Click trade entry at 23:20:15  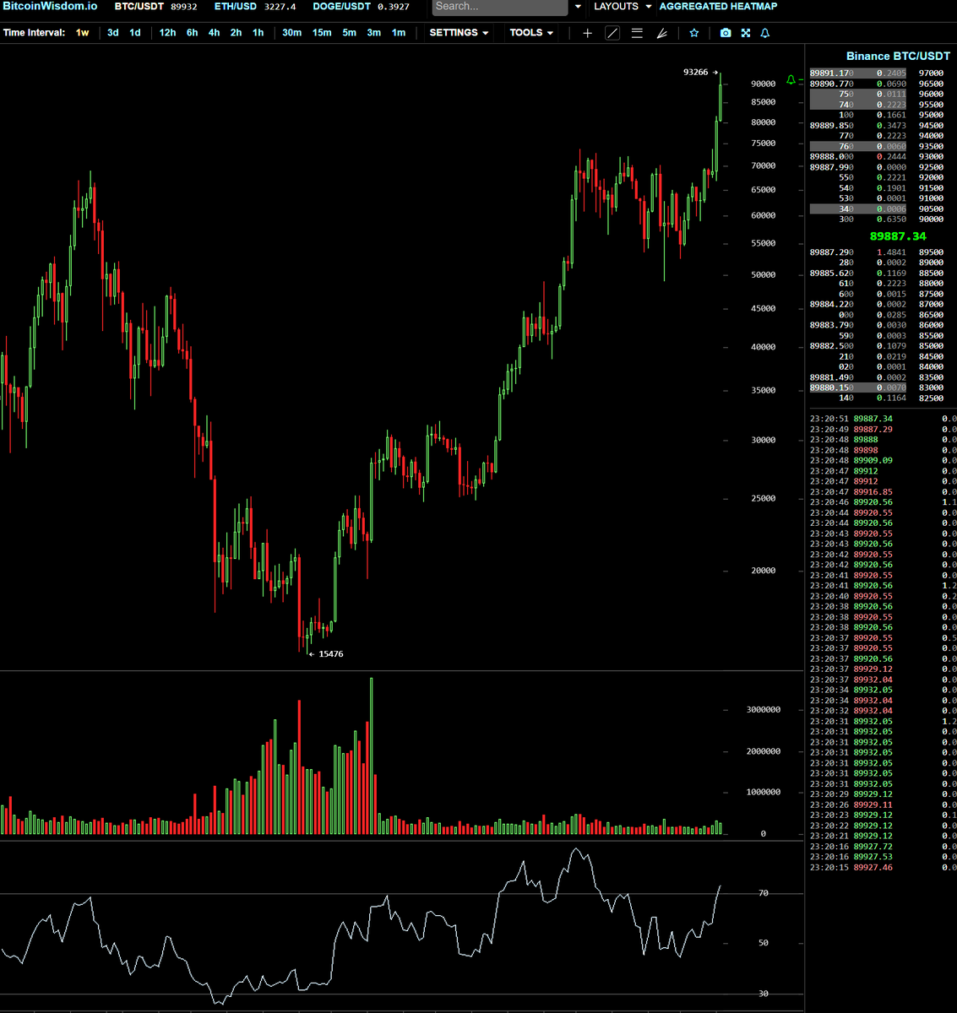[883, 868]
